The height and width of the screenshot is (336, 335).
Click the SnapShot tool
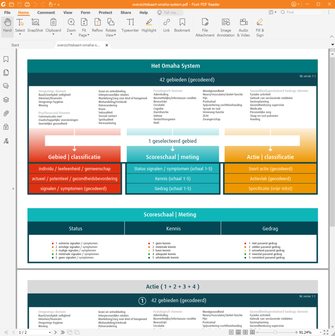[x=35, y=26]
